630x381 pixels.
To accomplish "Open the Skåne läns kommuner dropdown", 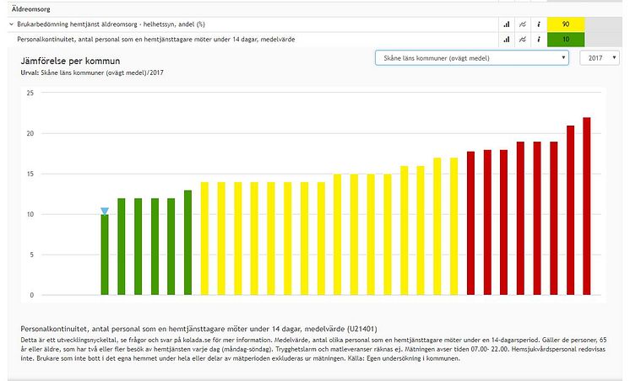I will 471,57.
